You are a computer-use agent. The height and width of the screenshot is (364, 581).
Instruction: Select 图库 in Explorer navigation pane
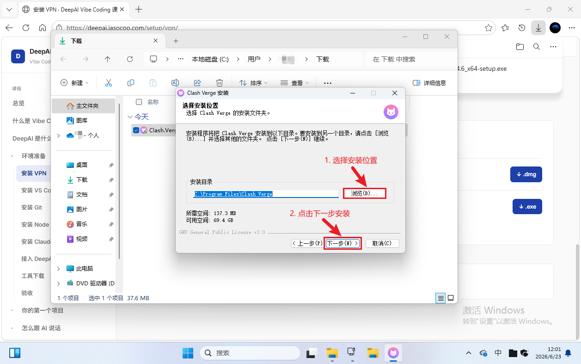coord(82,120)
